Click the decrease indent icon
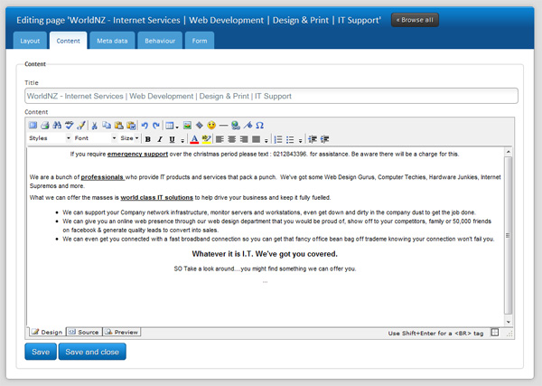 tap(313, 139)
